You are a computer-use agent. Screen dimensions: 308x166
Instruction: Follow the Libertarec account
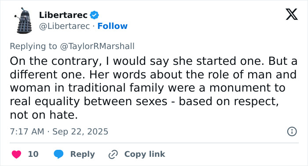coord(112,26)
